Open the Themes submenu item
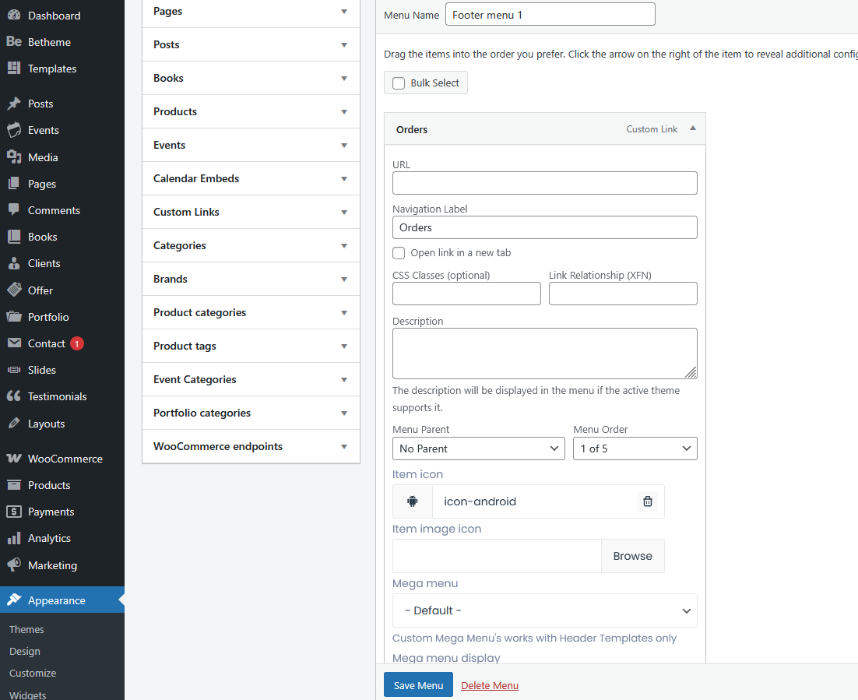The image size is (858, 700). 26,629
